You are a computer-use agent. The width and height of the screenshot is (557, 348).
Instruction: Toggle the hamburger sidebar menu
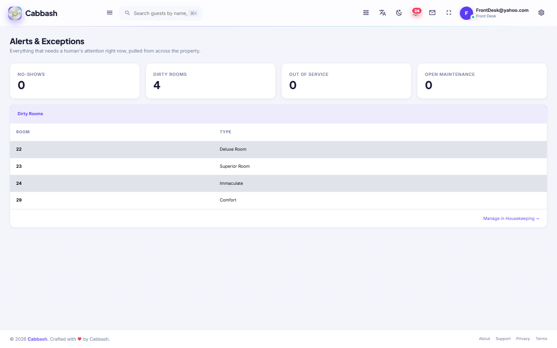click(110, 13)
